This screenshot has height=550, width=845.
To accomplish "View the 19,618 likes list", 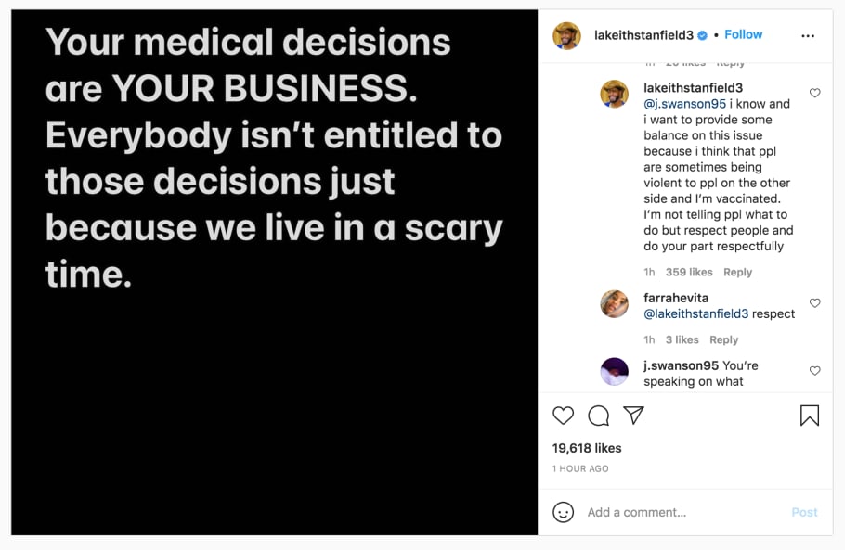I will click(587, 448).
